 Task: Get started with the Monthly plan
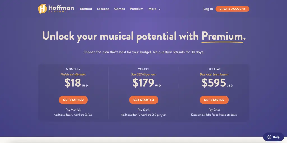(x=73, y=100)
